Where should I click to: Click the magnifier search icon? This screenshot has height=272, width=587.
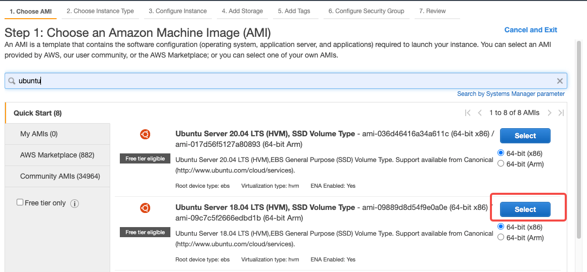(12, 81)
